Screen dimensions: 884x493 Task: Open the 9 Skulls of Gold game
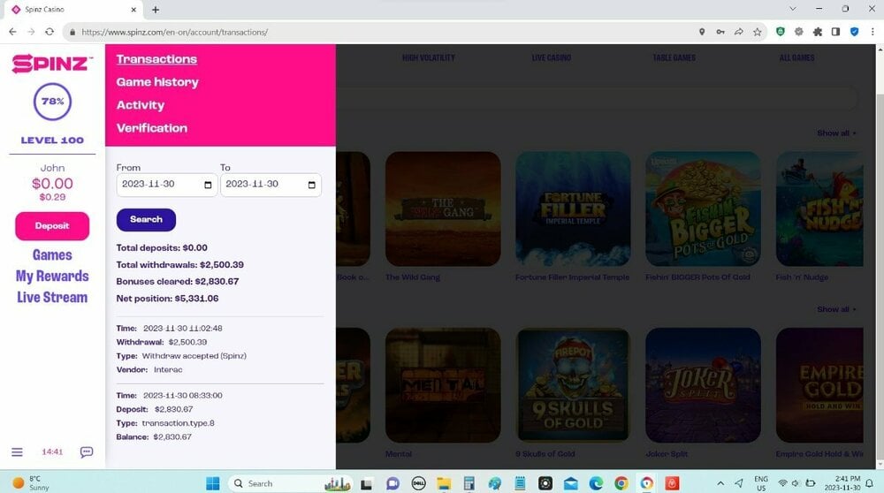point(573,385)
